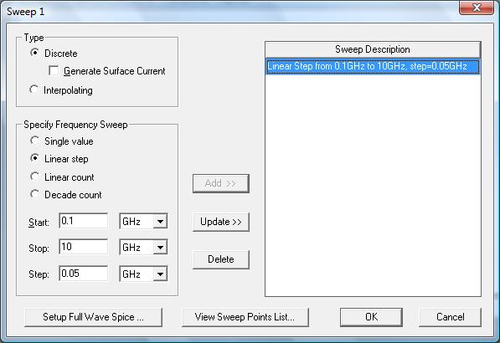Open View Sweep Points List

click(245, 317)
